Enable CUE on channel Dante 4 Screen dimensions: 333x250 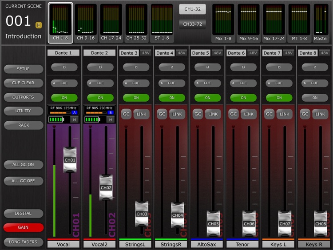point(171,83)
